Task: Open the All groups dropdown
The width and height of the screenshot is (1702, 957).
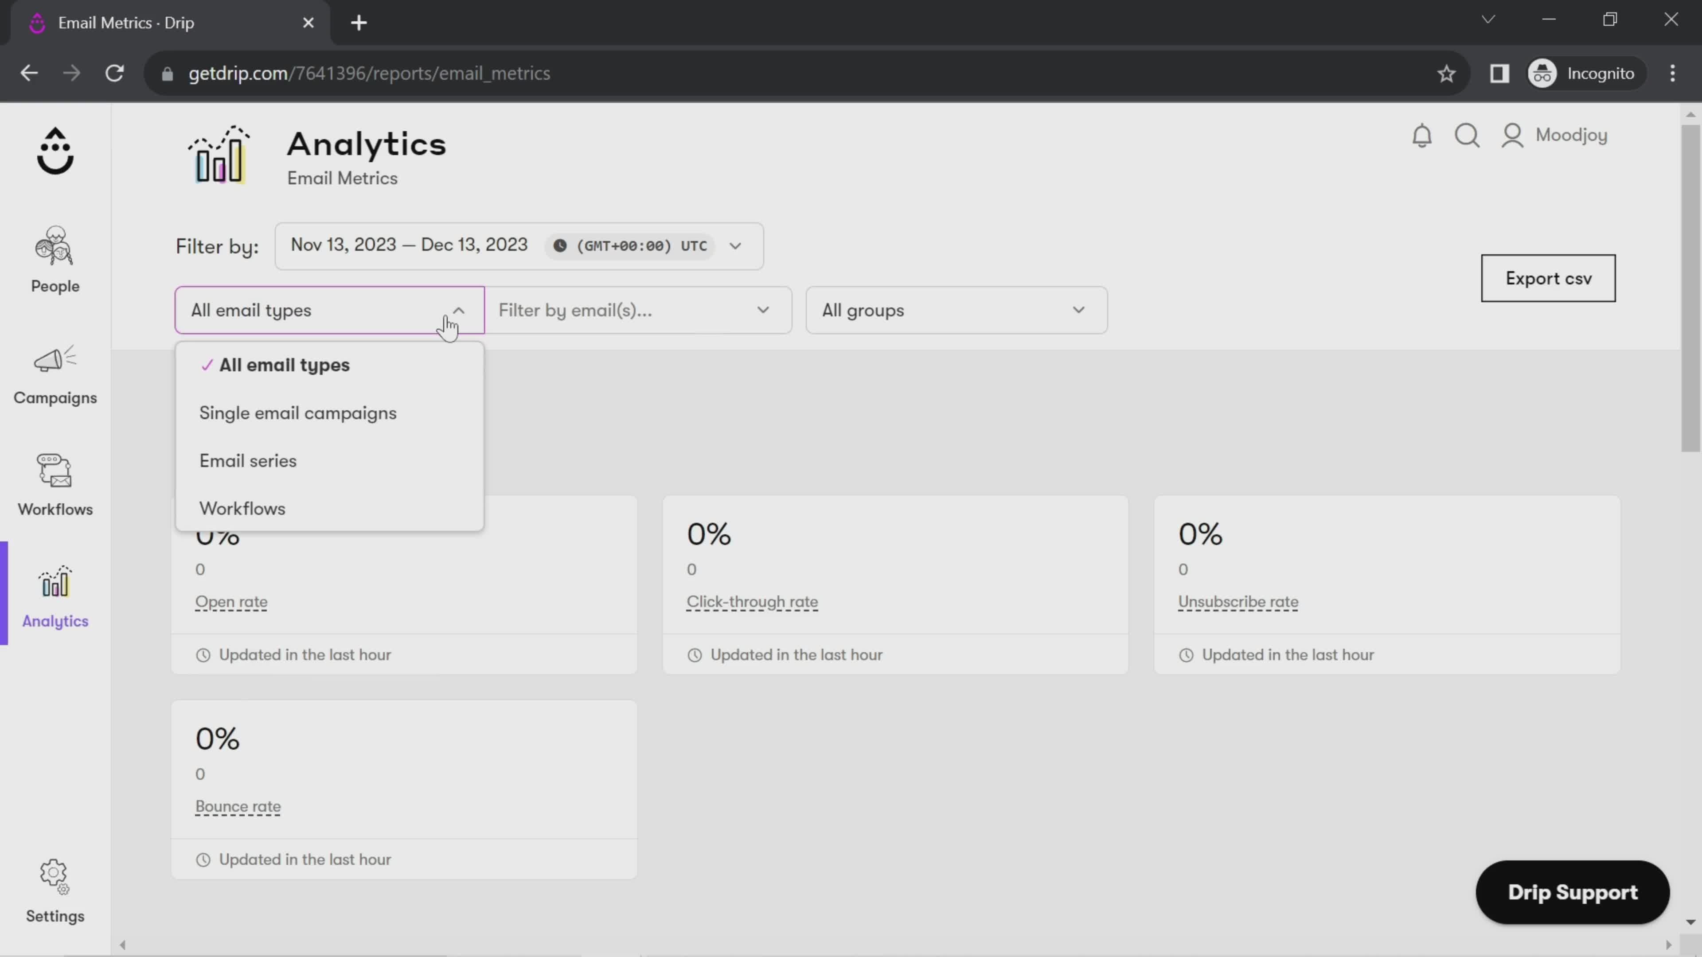Action: (x=956, y=310)
